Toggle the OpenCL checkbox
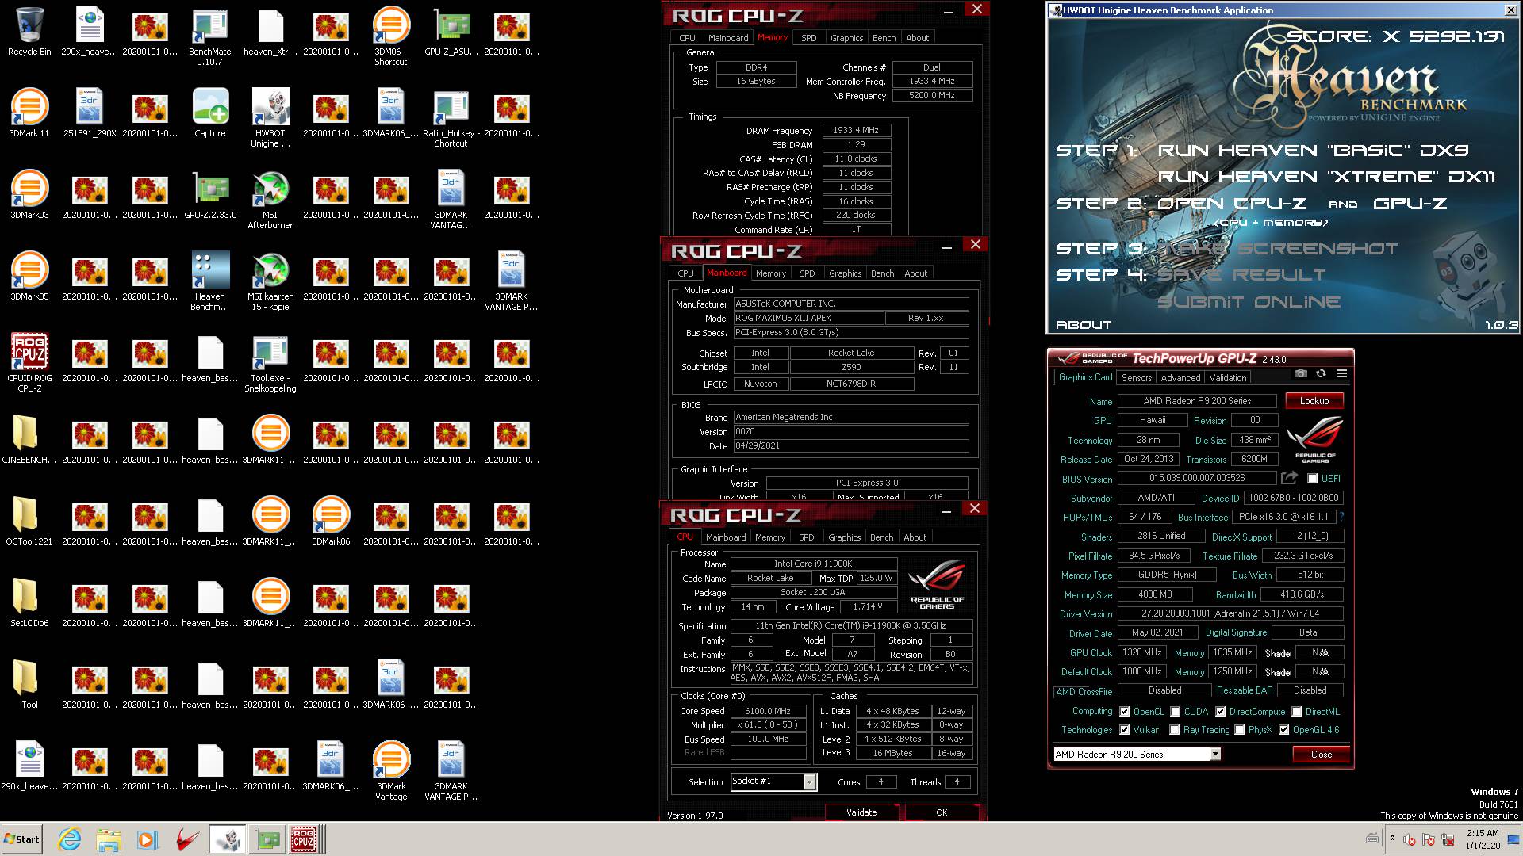Image resolution: width=1523 pixels, height=856 pixels. click(1124, 712)
